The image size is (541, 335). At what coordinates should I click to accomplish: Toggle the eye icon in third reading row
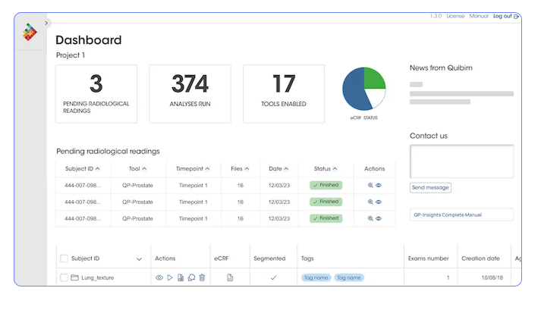(x=379, y=218)
